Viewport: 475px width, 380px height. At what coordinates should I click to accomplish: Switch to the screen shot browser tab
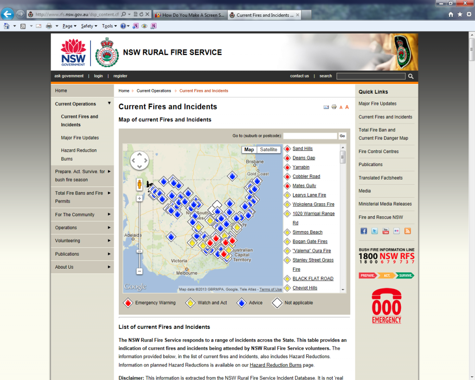(189, 15)
